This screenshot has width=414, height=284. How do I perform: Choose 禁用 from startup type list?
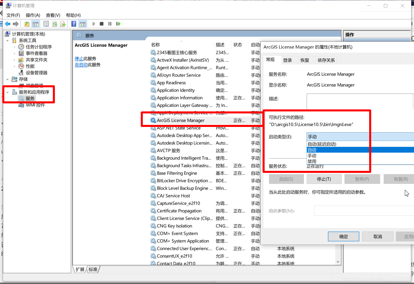312,161
